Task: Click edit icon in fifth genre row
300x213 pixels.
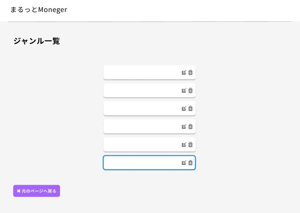Action: 184,144
